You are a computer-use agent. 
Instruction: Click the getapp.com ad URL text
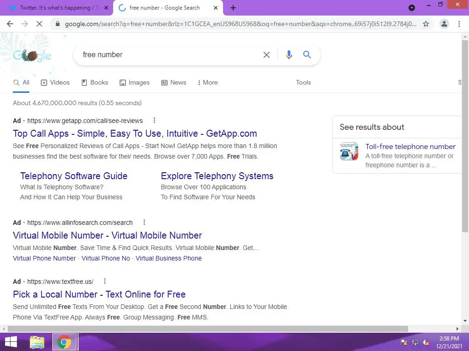coord(85,121)
